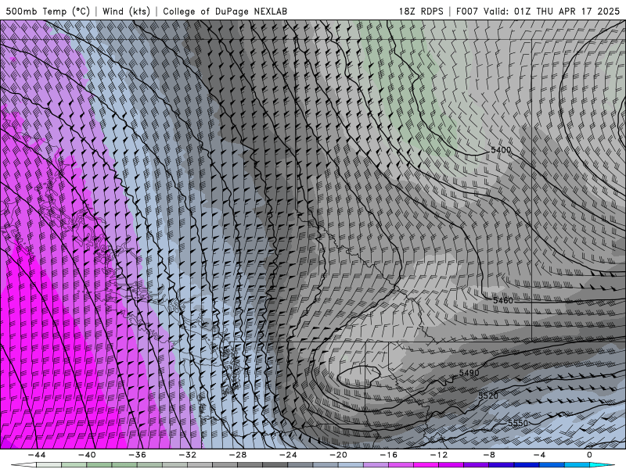Screen dimensions: 626x469
Task: Click the 5550 height contour label
Action: 518,423
